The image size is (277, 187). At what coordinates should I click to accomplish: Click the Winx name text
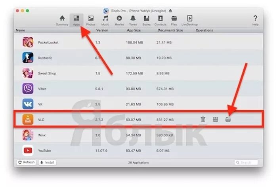pos(42,135)
